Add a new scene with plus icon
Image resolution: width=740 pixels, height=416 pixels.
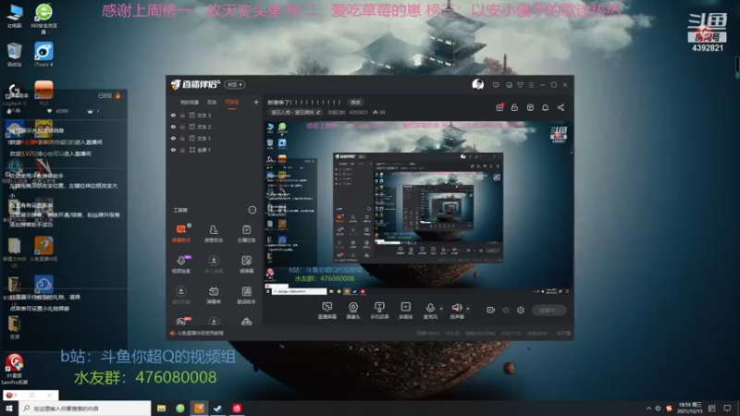[x=256, y=102]
